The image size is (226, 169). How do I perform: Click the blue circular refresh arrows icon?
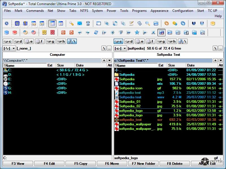(x=96, y=32)
